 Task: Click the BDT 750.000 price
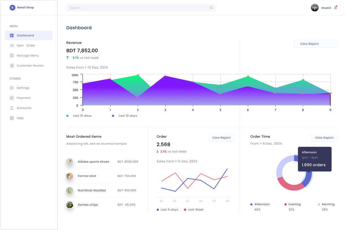127,176
